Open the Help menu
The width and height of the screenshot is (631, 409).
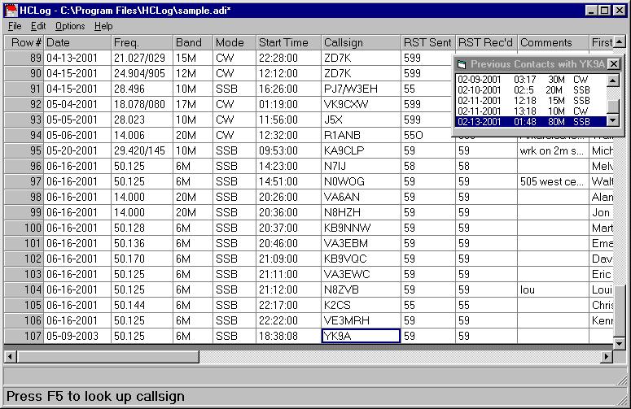(x=103, y=26)
